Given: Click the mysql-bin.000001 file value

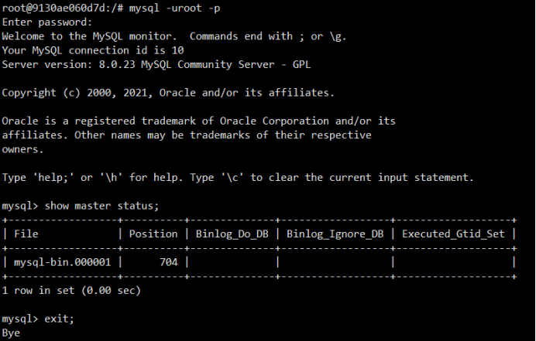Looking at the screenshot, I should pyautogui.click(x=62, y=262).
